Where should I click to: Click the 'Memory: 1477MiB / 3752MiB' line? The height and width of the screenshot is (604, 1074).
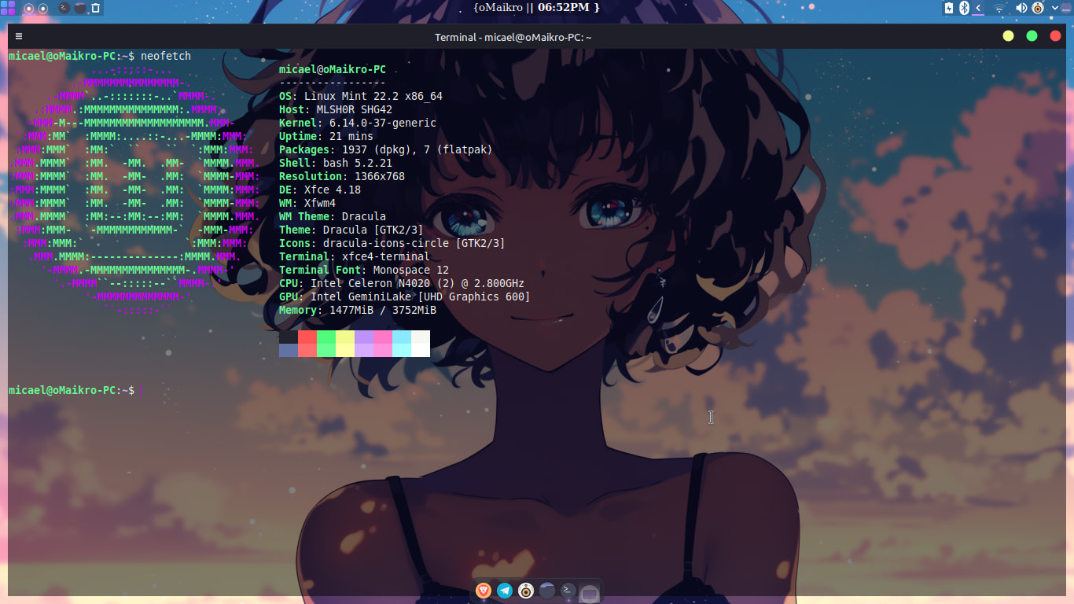358,311
